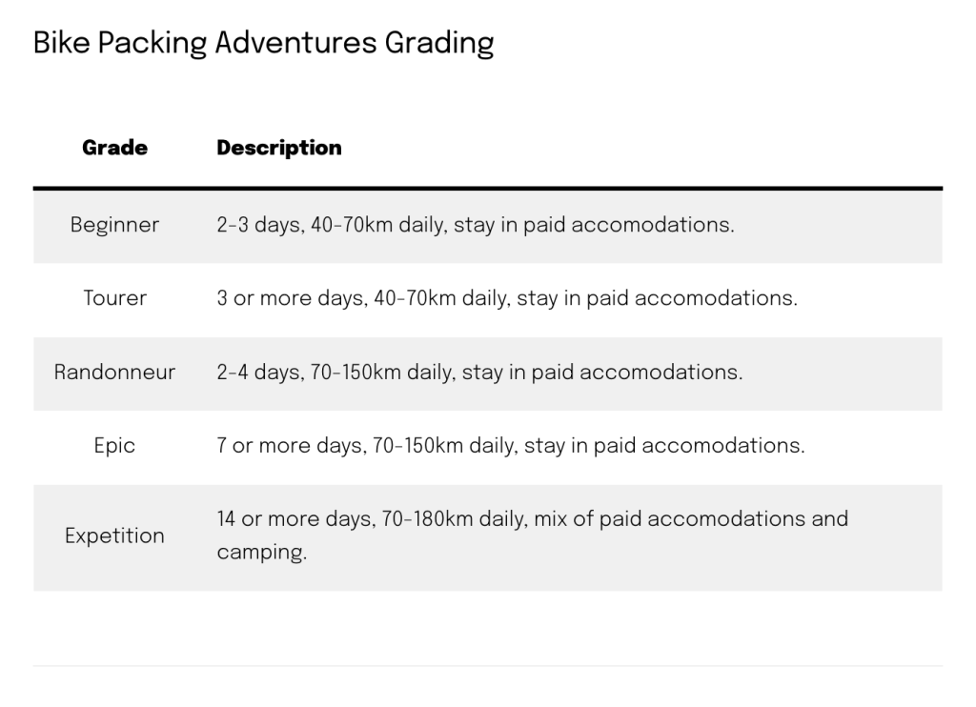This screenshot has width=976, height=707.
Task: Select the Tourer grade cell
Action: click(114, 298)
